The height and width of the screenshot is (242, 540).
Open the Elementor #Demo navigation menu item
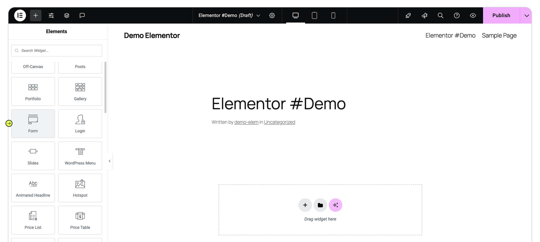(x=450, y=36)
